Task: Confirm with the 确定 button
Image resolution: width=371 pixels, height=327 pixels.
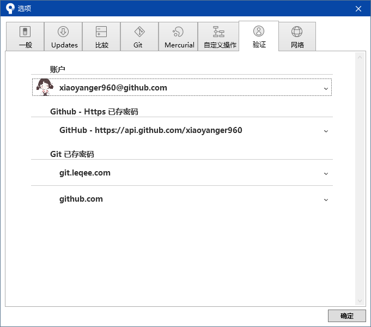Action: 347,316
